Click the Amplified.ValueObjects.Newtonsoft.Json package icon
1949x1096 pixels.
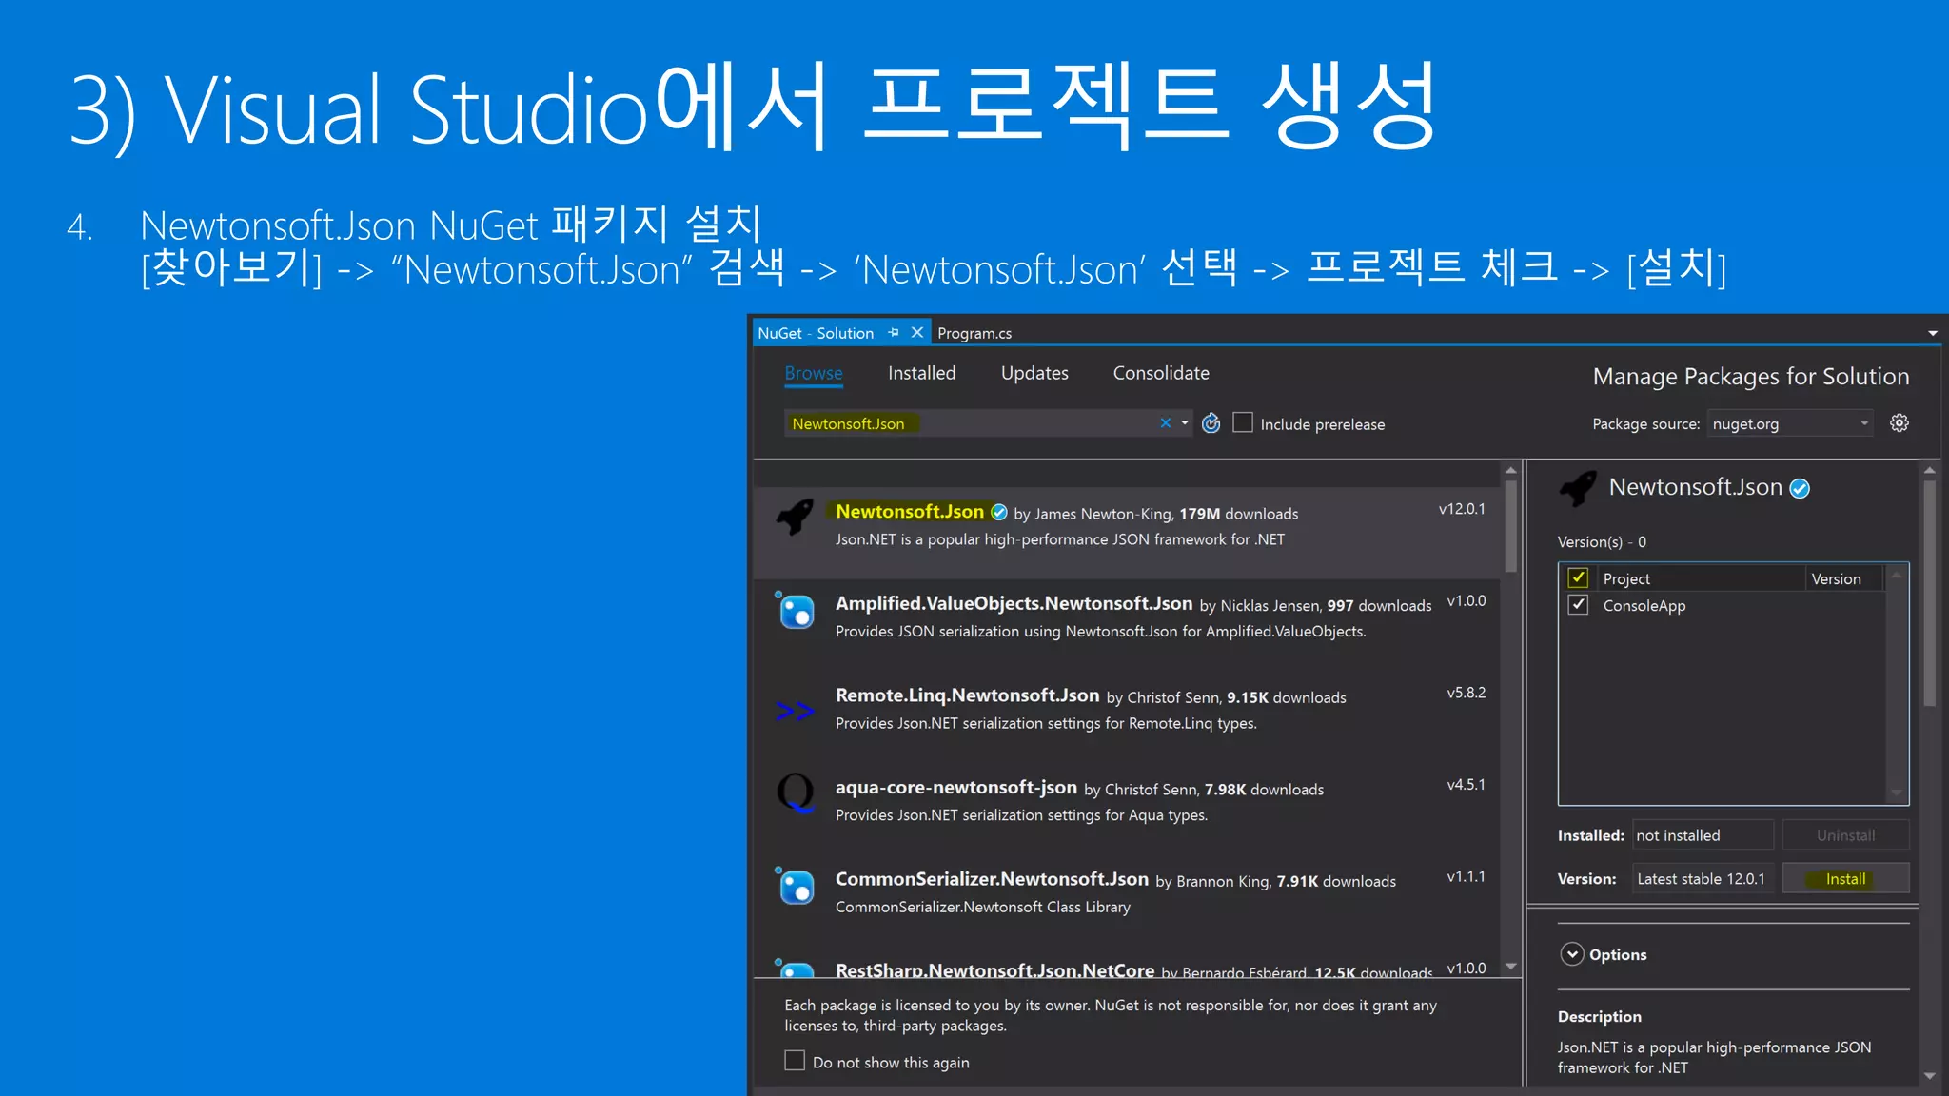tap(796, 611)
